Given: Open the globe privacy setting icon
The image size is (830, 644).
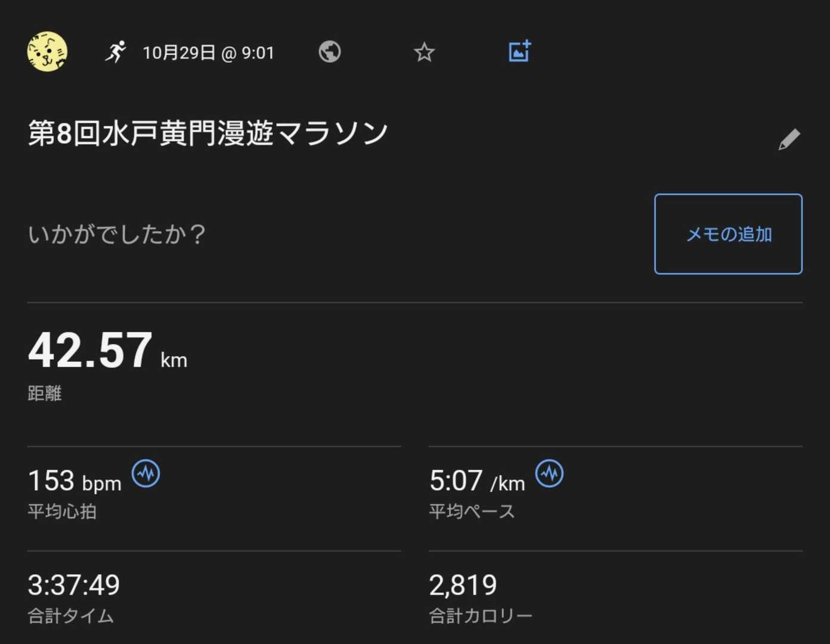Looking at the screenshot, I should pos(329,52).
